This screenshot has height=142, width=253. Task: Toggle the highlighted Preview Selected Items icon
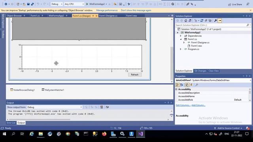[x=220, y=21]
